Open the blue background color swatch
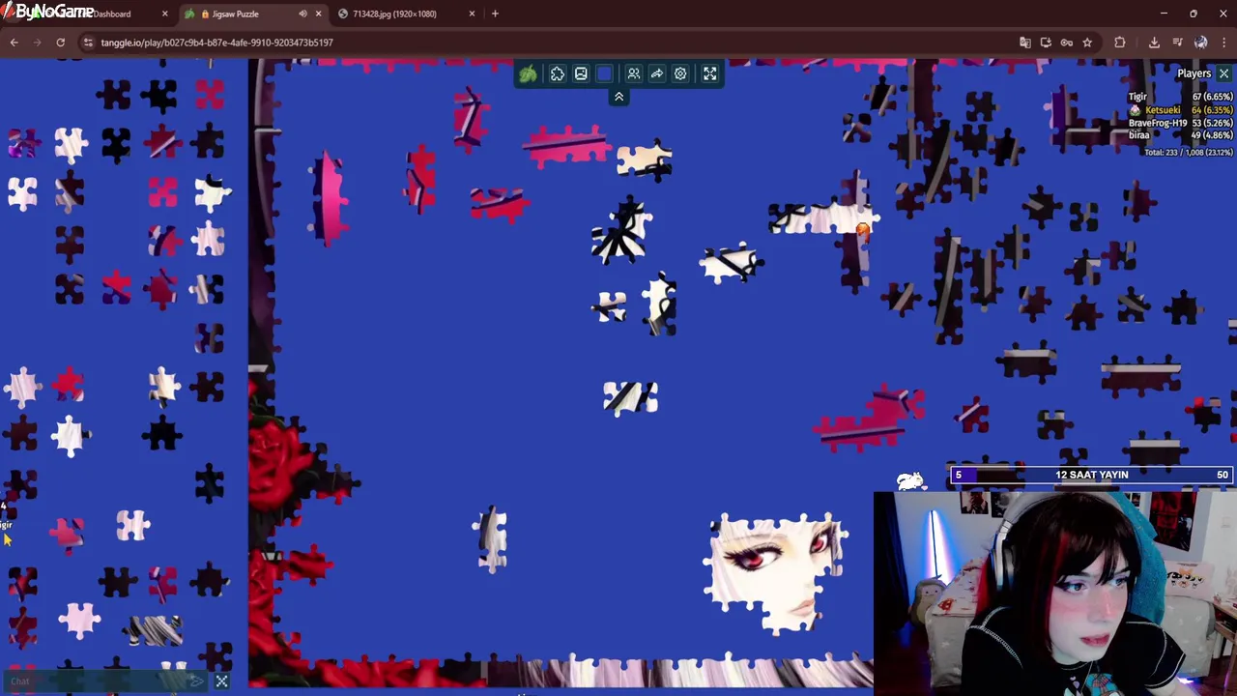Screen dimensions: 1237x696 tap(604, 74)
